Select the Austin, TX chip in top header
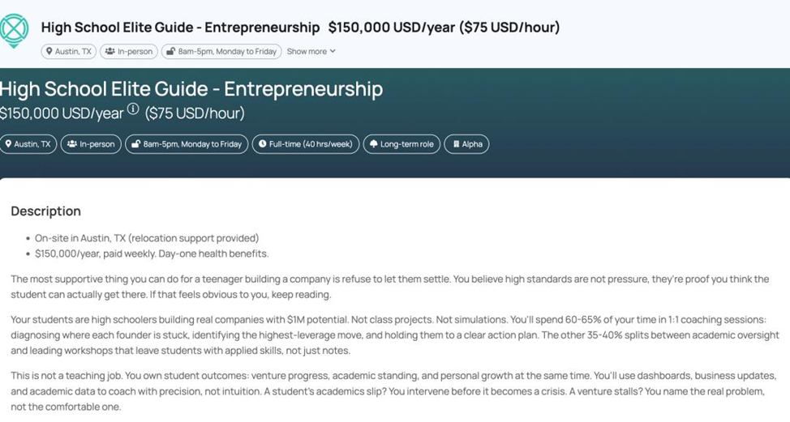The height and width of the screenshot is (422, 790). (x=68, y=51)
